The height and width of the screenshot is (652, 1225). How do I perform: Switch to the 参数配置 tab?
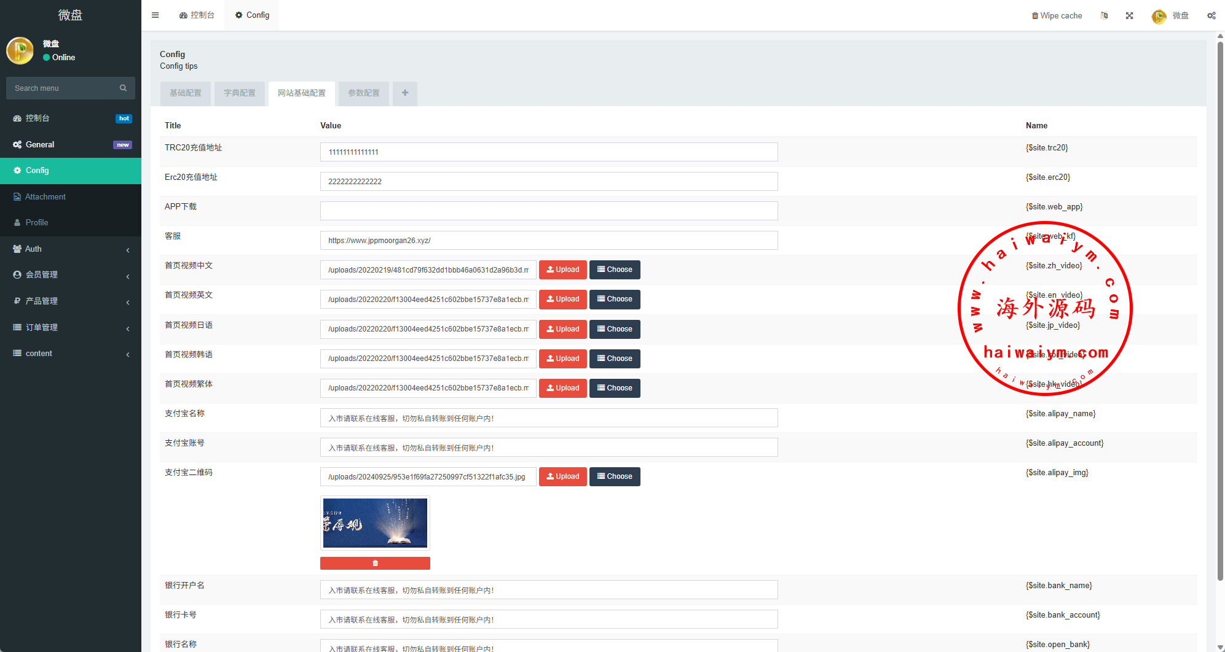point(364,93)
